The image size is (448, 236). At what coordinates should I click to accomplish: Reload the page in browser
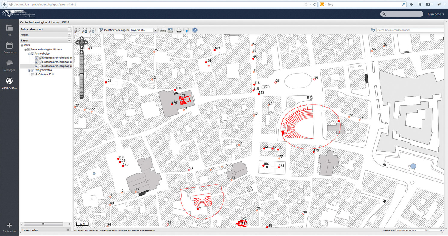(x=315, y=4)
